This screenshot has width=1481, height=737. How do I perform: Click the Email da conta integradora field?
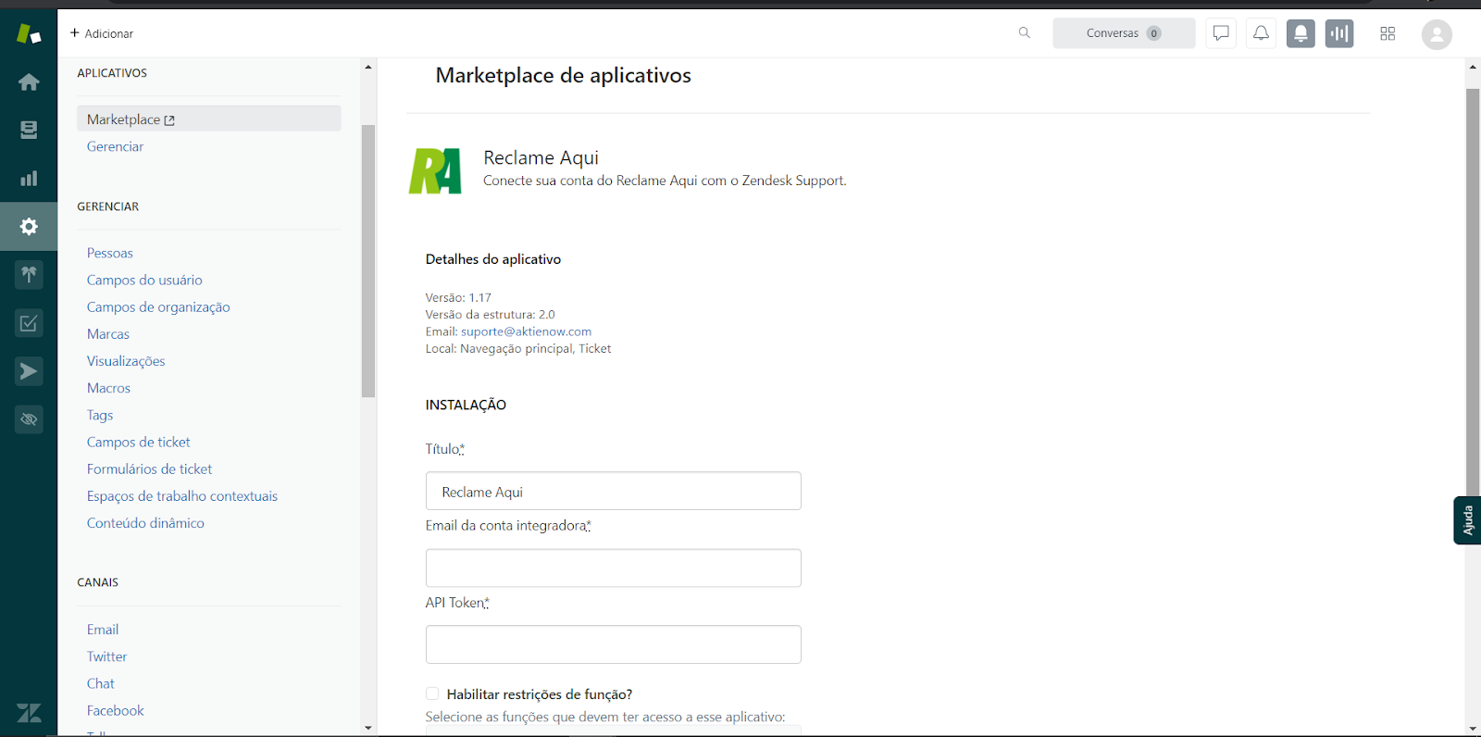click(x=613, y=568)
